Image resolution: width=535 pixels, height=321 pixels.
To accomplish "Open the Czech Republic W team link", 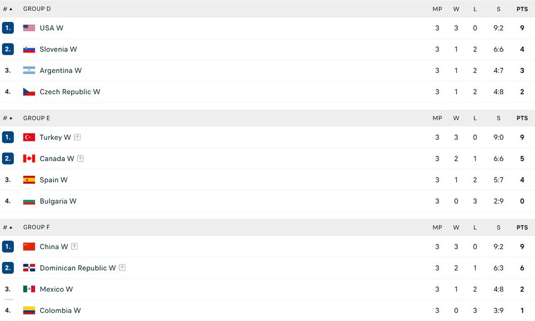I will click(70, 92).
